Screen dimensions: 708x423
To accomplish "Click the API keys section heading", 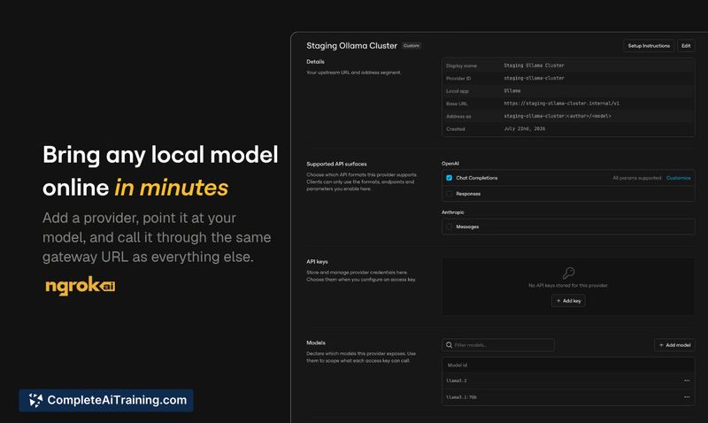I will point(317,261).
